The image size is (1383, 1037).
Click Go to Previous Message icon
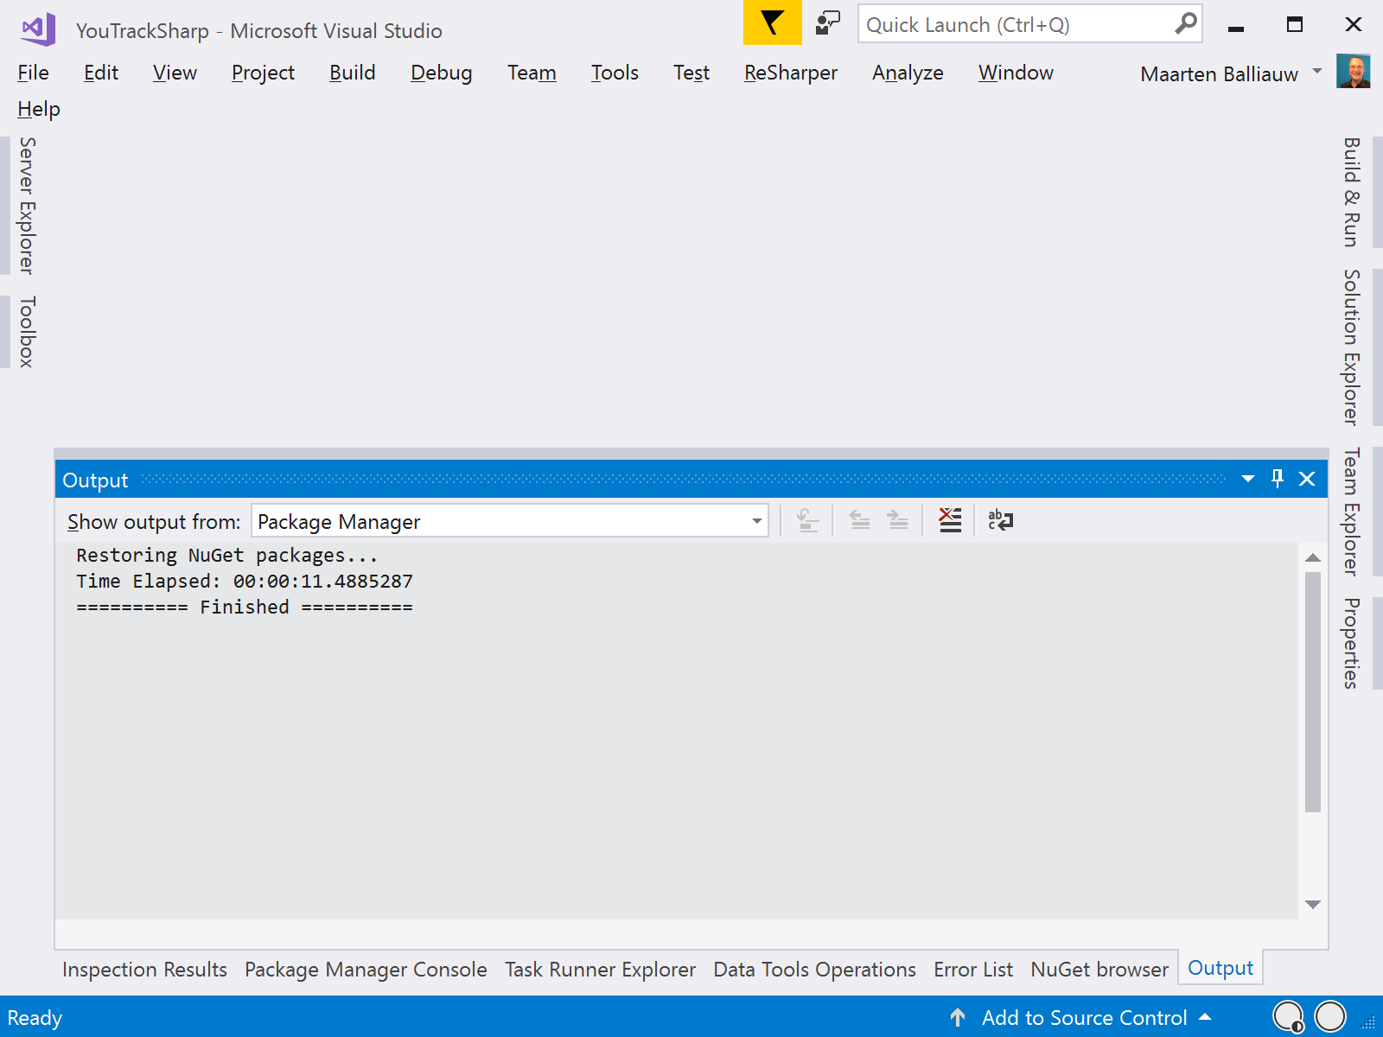859,520
